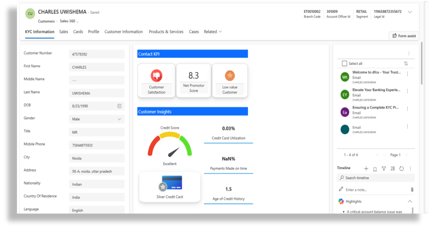This screenshot has height=229, width=429.
Task: Open the Products & Services tab
Action: click(166, 32)
